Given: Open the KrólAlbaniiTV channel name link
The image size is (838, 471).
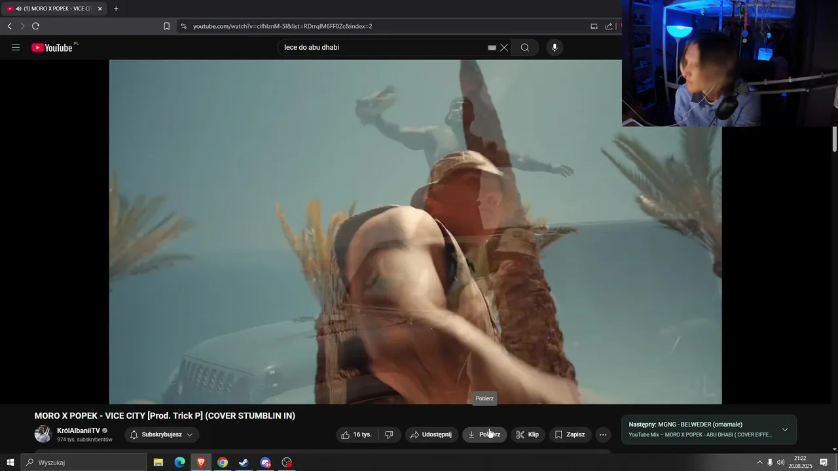Looking at the screenshot, I should click(79, 430).
